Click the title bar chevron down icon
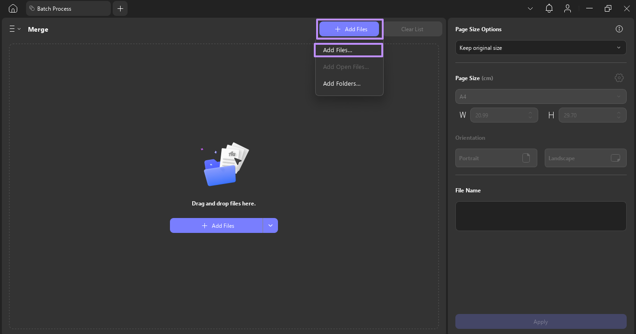The height and width of the screenshot is (334, 636). (x=530, y=8)
